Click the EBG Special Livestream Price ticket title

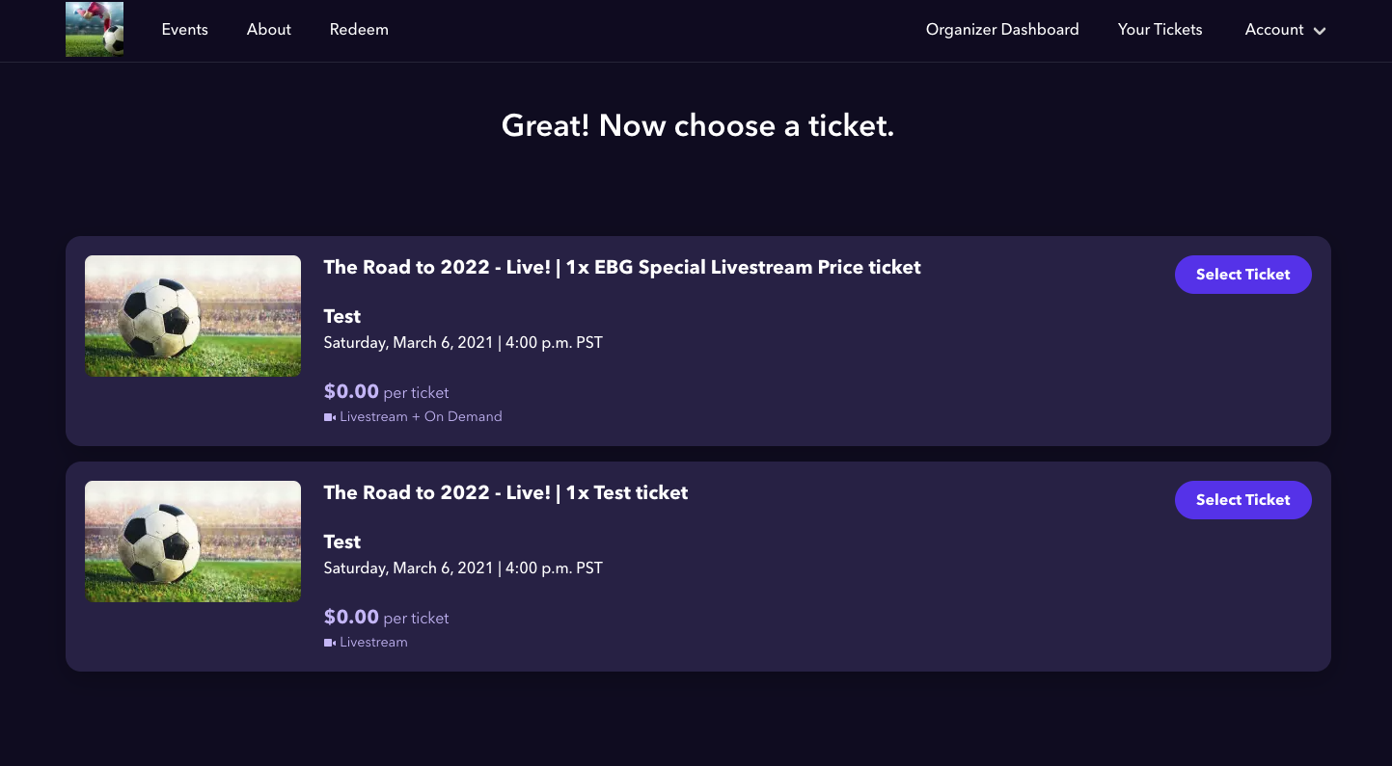(622, 268)
